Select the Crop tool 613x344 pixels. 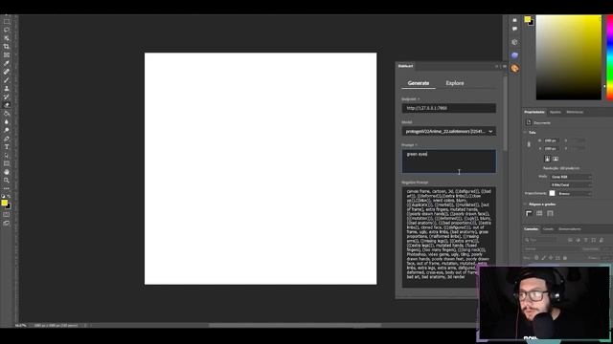[x=7, y=47]
